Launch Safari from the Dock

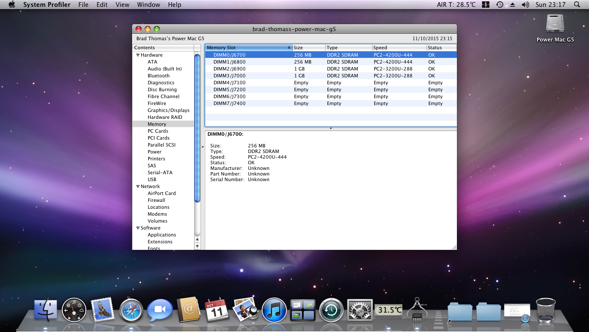(131, 310)
